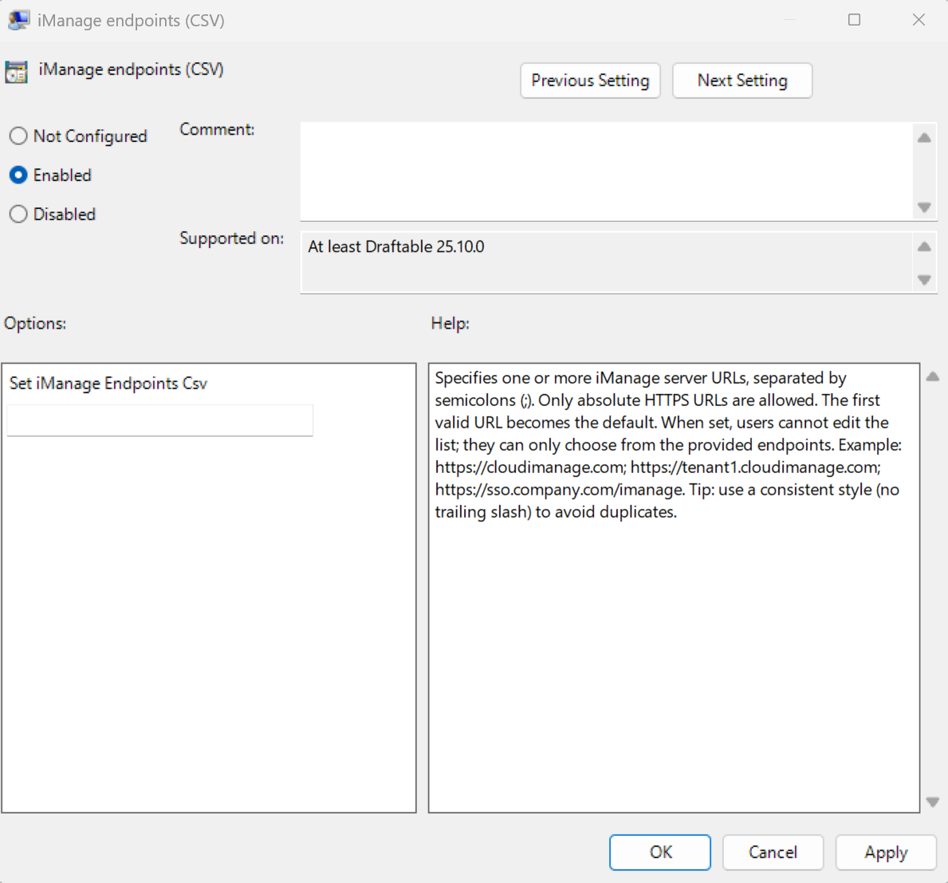Click the 'iManage endpoints (CSV)' heading text
The image size is (948, 883).
pyautogui.click(x=132, y=69)
